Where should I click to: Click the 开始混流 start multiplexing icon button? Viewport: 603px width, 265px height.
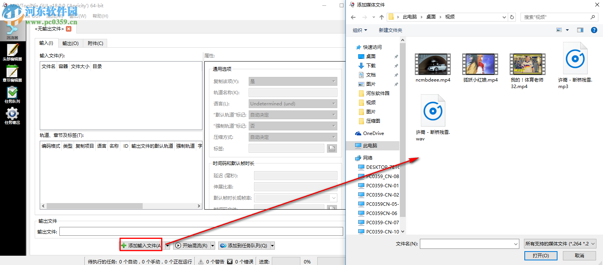click(179, 245)
